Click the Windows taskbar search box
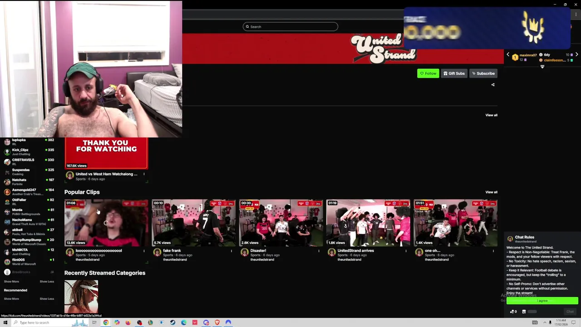Screen dimensions: 581x327 click(50, 322)
